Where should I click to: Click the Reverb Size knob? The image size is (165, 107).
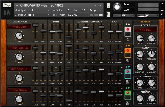pyautogui.click(x=140, y=38)
